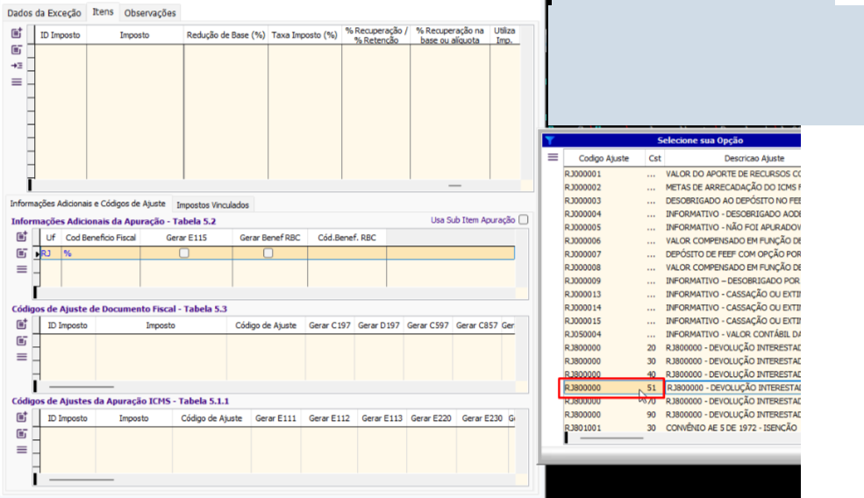Open Tabela 5.3 grid options menu icon
This screenshot has height=498, width=864.
21,357
